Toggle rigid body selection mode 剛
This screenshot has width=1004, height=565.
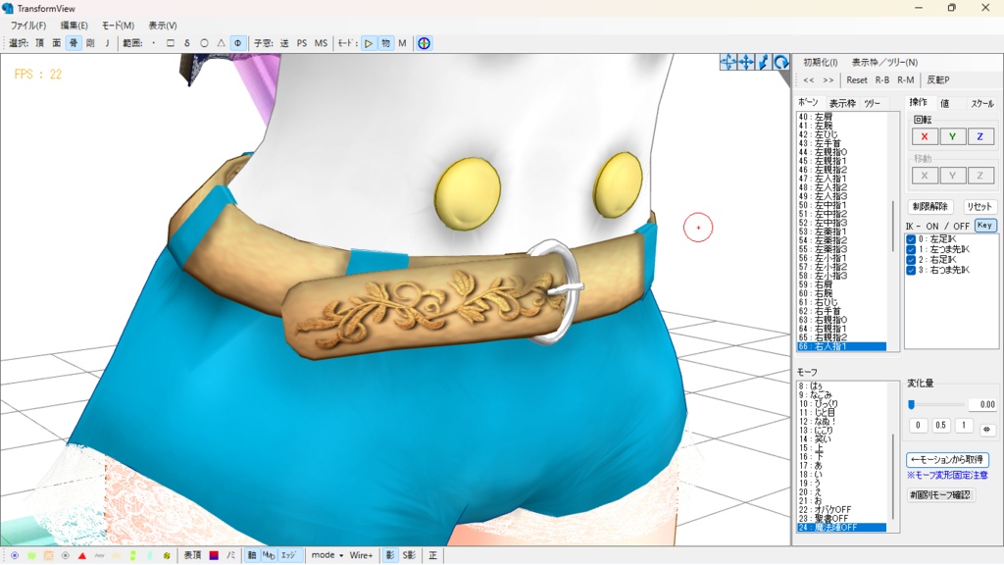(x=90, y=43)
